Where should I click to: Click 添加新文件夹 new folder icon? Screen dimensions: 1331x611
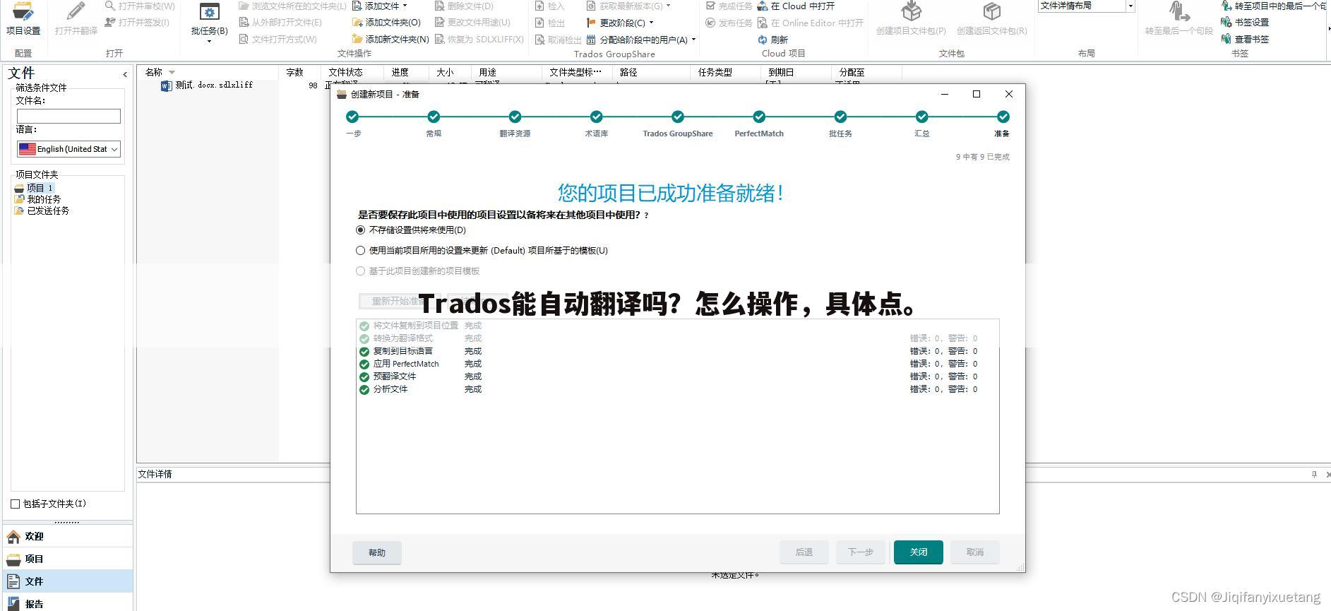tap(357, 40)
